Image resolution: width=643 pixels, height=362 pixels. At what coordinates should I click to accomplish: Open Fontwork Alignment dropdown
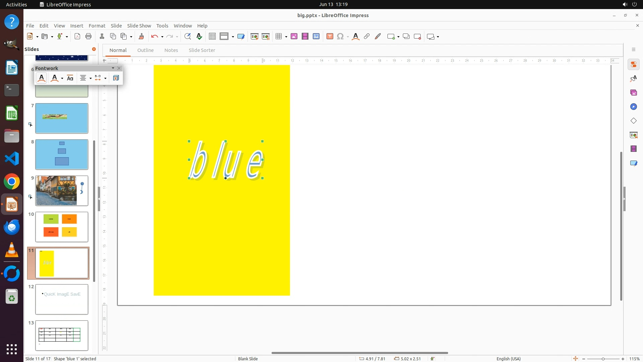tap(90, 78)
